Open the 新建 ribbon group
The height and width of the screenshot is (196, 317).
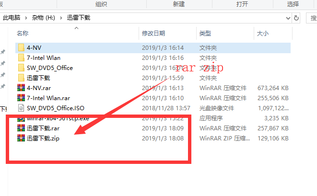(x=179, y=4)
